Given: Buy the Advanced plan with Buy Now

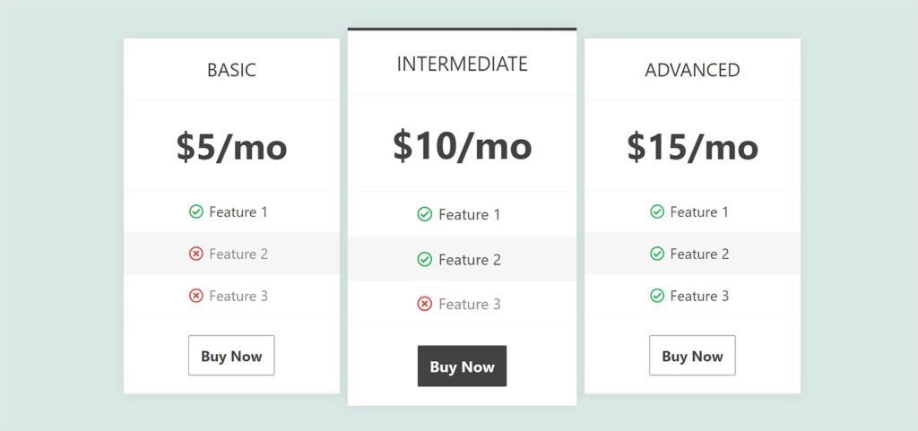Looking at the screenshot, I should pyautogui.click(x=692, y=356).
